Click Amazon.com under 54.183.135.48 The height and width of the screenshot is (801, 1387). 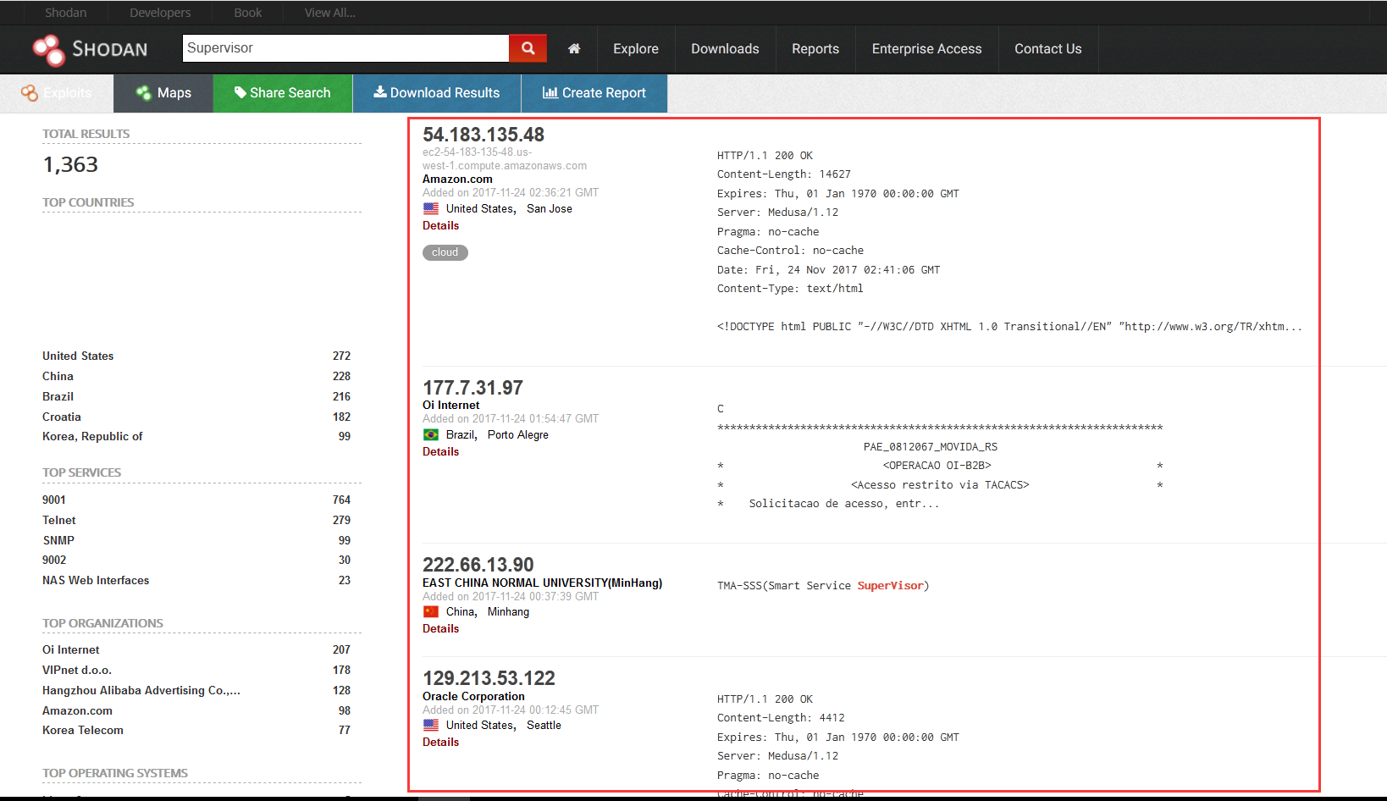click(x=457, y=180)
